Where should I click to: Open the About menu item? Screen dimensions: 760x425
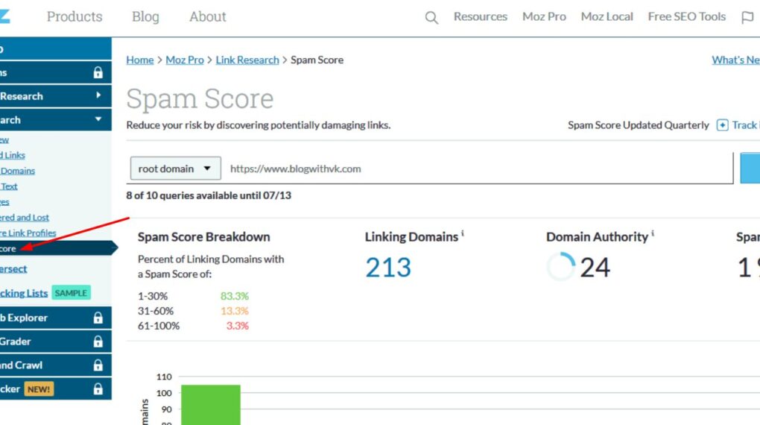pyautogui.click(x=207, y=16)
